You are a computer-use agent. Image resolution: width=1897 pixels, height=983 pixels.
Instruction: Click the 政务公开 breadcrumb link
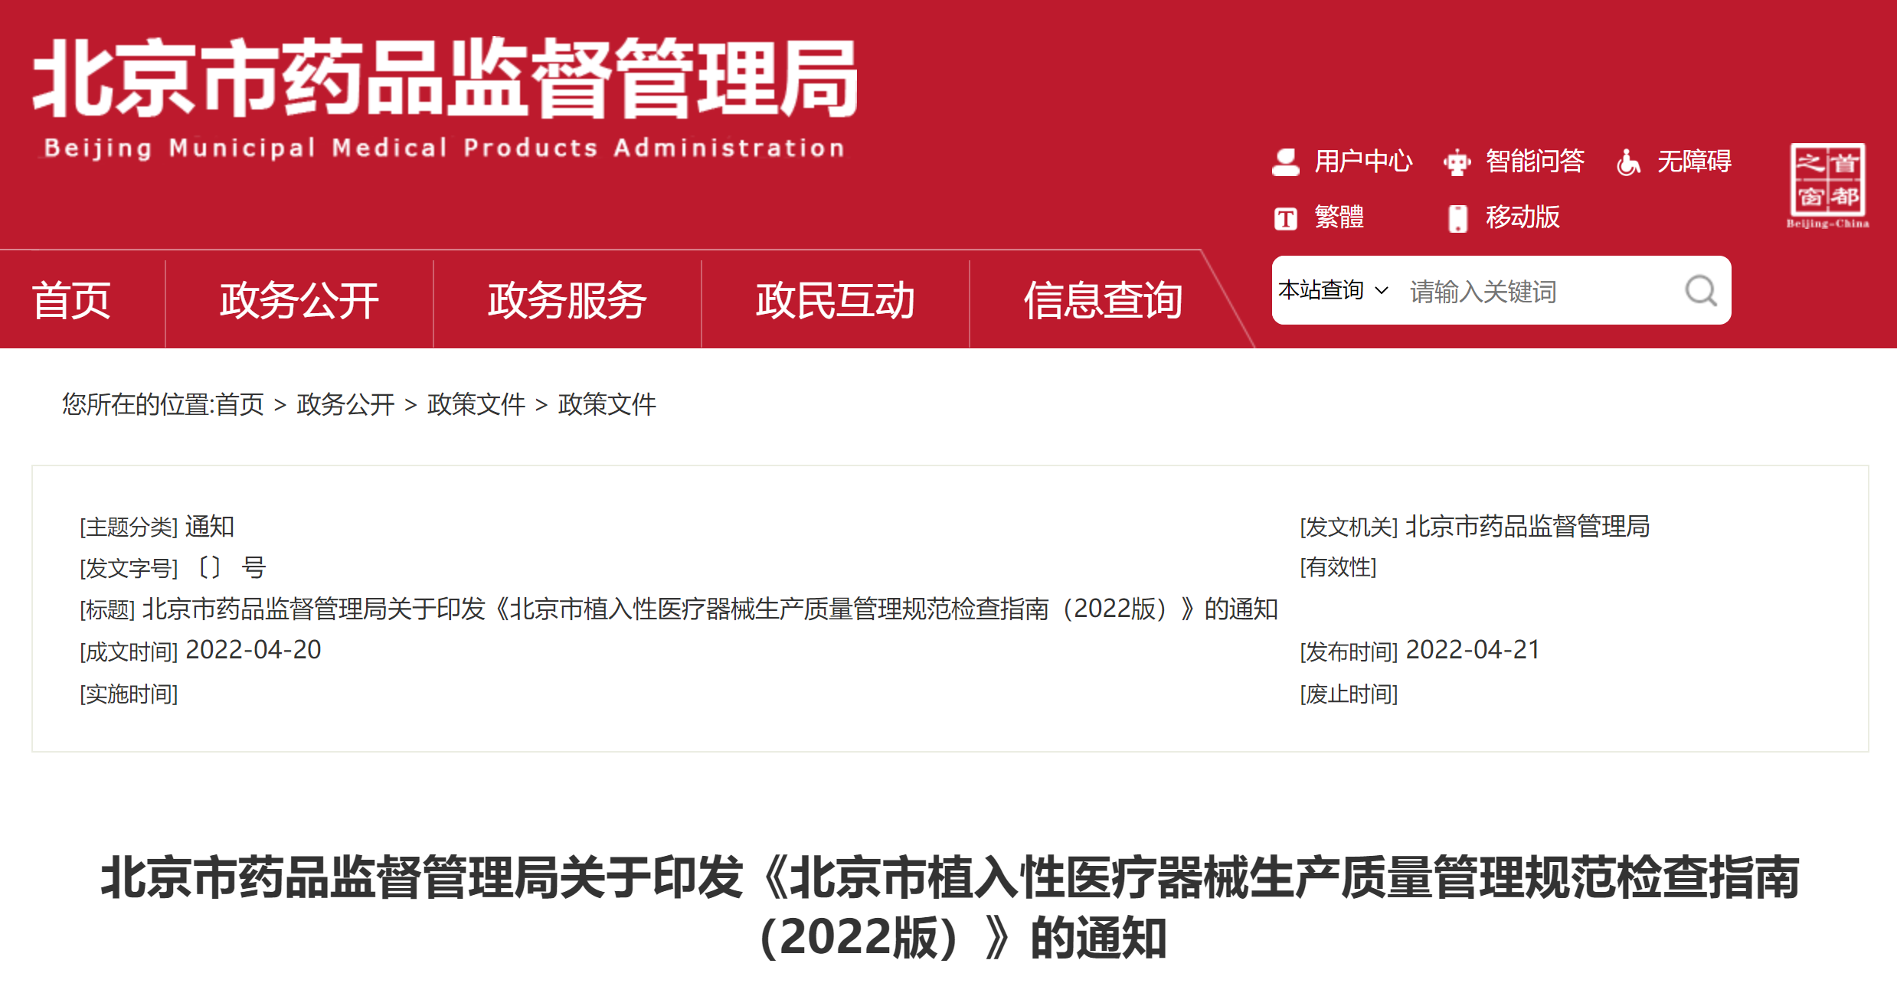coord(345,404)
